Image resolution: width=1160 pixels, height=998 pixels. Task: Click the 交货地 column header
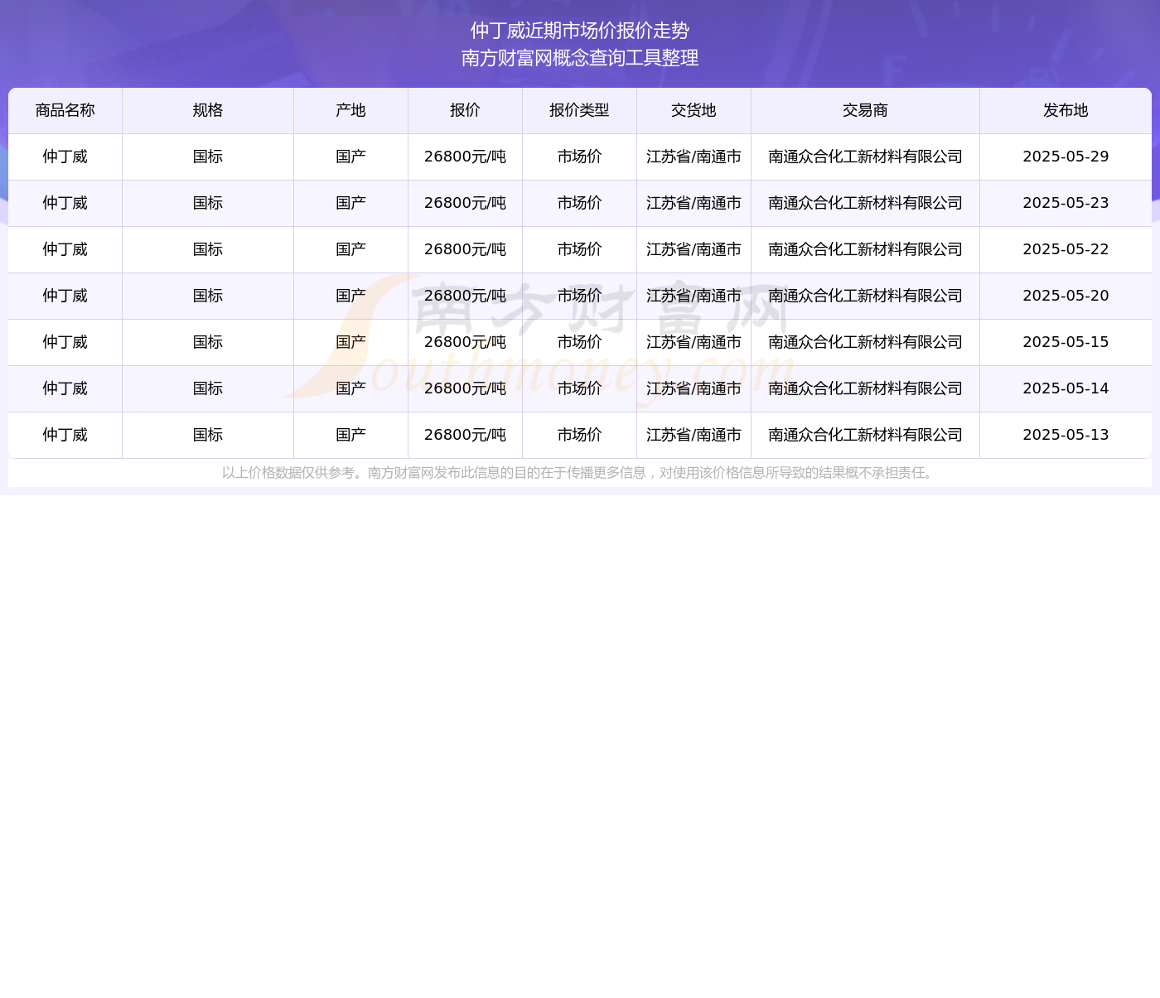(x=694, y=110)
